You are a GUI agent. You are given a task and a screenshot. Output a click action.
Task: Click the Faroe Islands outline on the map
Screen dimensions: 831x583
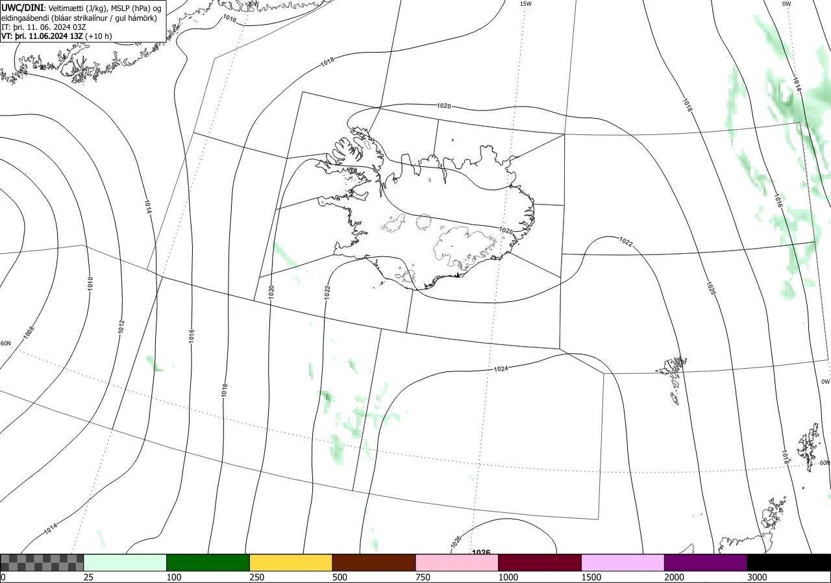pos(672,379)
